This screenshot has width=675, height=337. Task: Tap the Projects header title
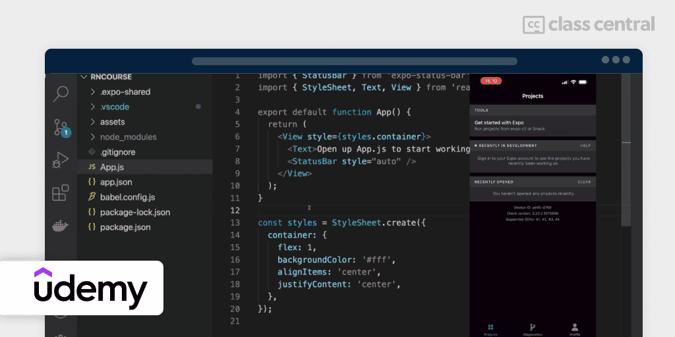(533, 96)
